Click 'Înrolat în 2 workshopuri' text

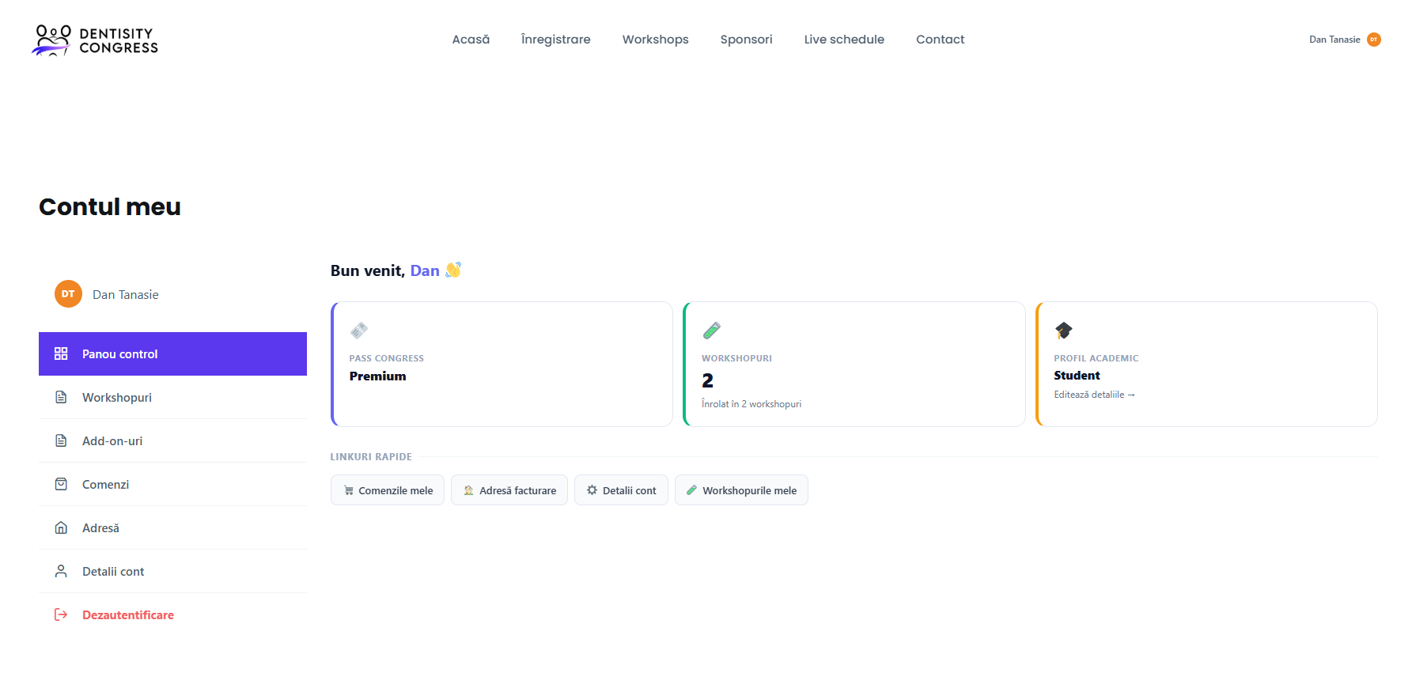[x=751, y=404]
